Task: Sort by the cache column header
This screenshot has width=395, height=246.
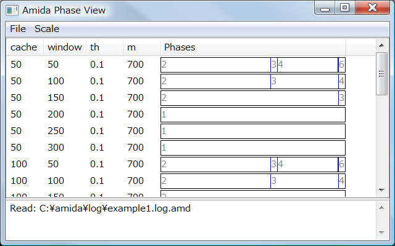Action: [24, 47]
